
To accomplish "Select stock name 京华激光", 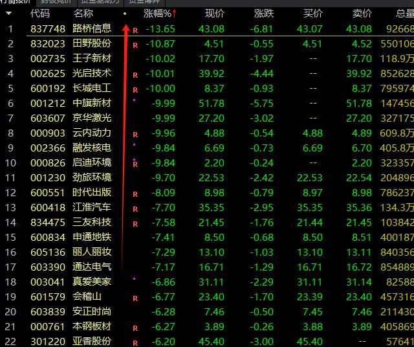I will (x=92, y=118).
